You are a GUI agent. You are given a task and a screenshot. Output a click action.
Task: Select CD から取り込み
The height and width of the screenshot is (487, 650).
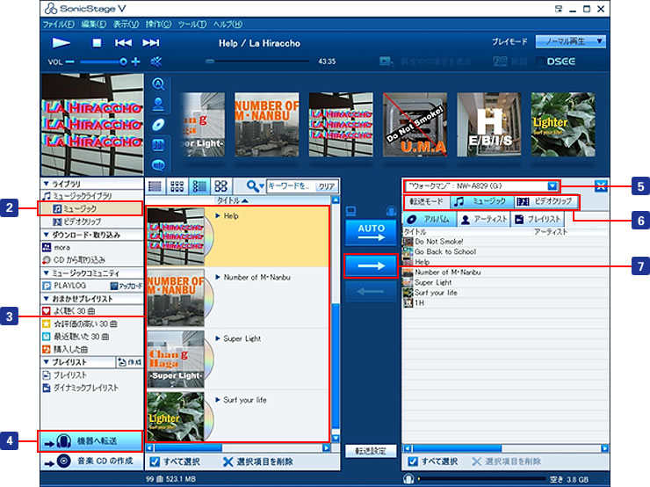74,260
